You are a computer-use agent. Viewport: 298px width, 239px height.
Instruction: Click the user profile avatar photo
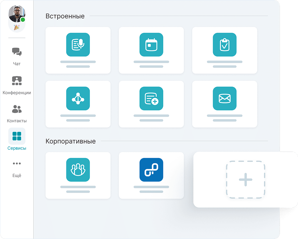point(17,14)
